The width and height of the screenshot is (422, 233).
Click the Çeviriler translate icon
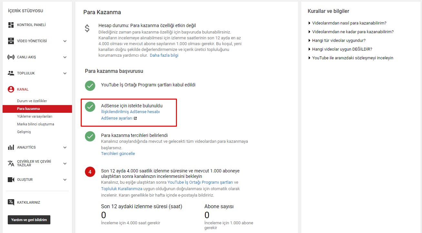pyautogui.click(x=11, y=163)
